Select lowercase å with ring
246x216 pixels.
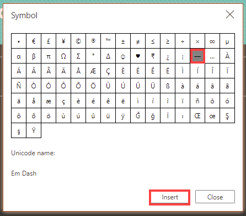[x=34, y=101]
